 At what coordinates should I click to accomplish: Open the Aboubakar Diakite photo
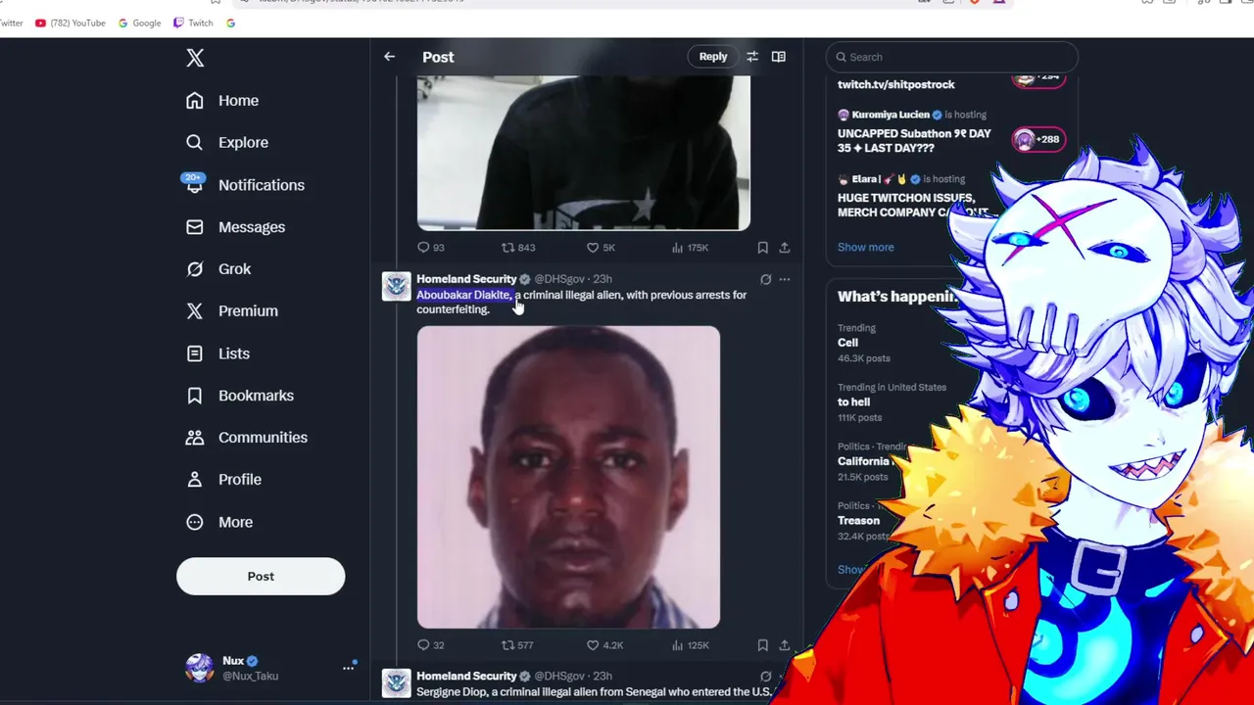coord(568,477)
